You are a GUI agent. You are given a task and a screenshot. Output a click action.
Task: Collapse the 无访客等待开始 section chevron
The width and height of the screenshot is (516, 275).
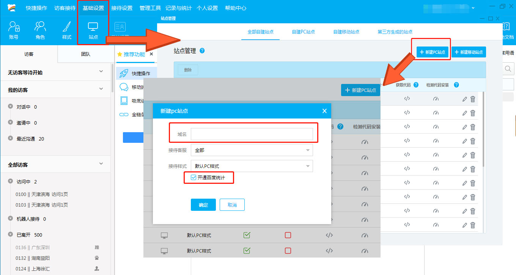pos(101,71)
